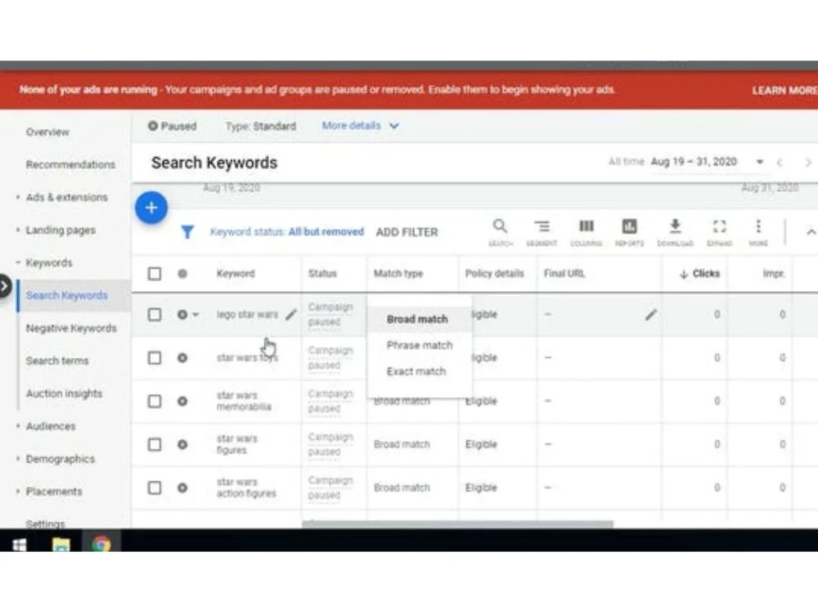Open Overview in sidebar
818x613 pixels.
click(47, 132)
